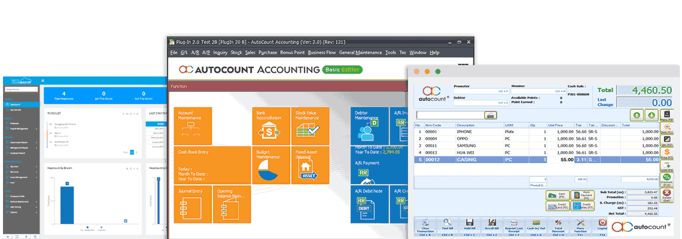Screen dimensions: 682x239
Task: Open the File menu in AutoCount
Action: pyautogui.click(x=174, y=53)
